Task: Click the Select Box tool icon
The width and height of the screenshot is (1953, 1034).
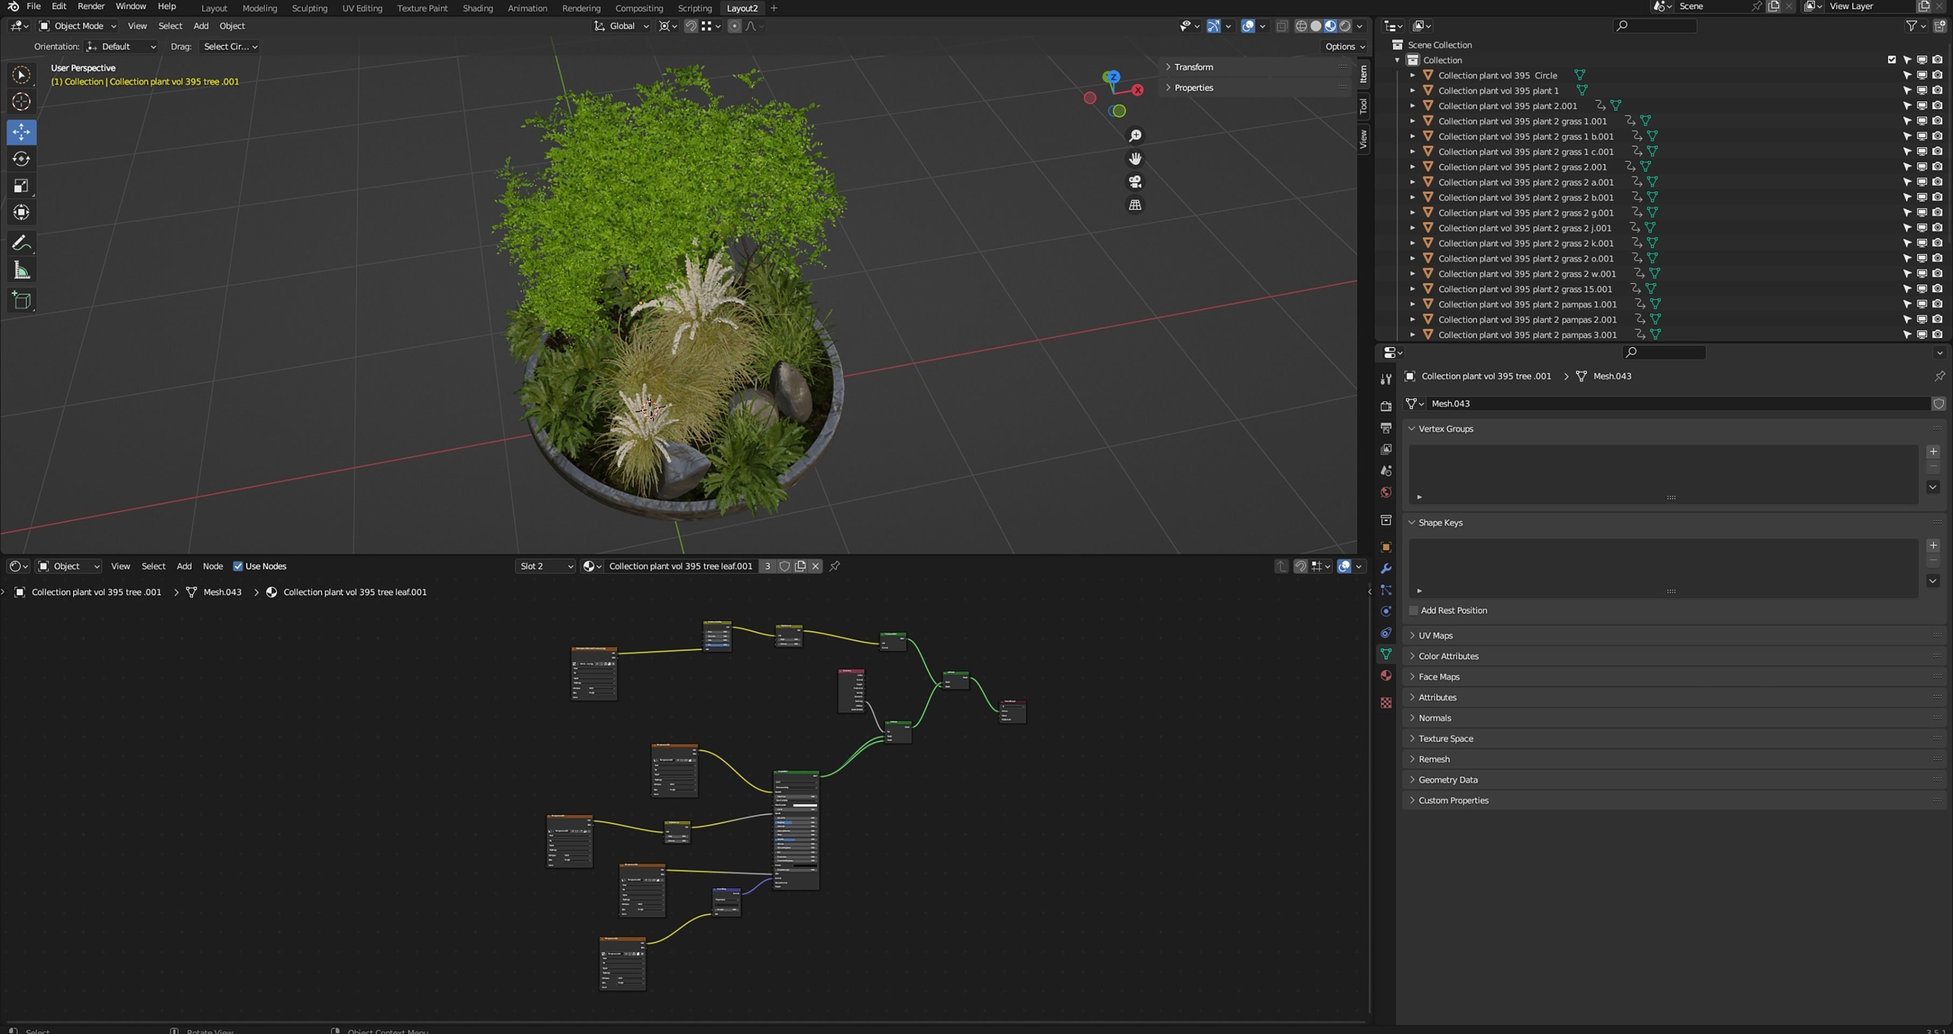Action: (x=21, y=75)
